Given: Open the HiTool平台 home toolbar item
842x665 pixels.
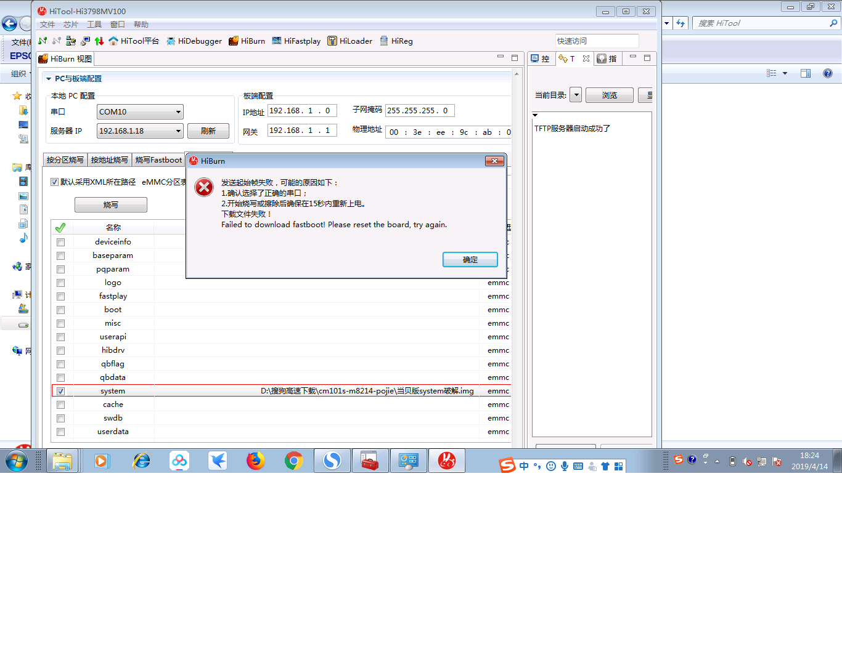Looking at the screenshot, I should click(134, 41).
